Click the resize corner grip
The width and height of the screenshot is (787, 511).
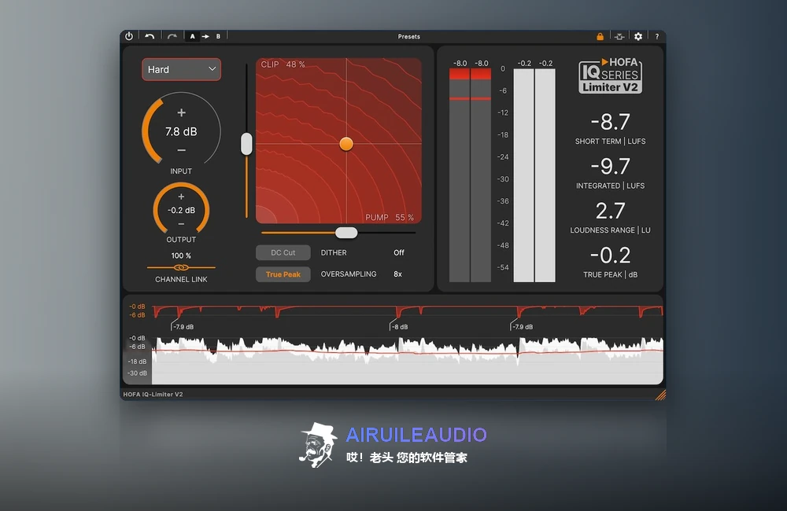[x=660, y=395]
